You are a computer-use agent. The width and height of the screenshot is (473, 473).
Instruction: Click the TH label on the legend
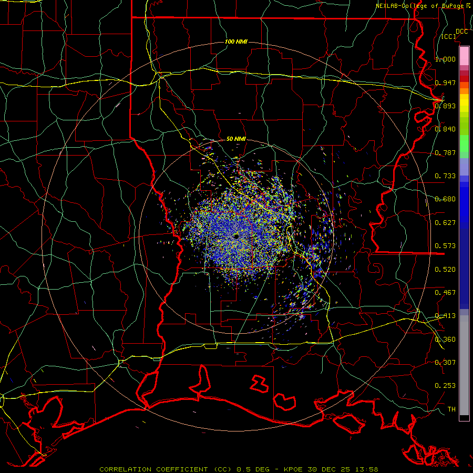[x=451, y=409]
